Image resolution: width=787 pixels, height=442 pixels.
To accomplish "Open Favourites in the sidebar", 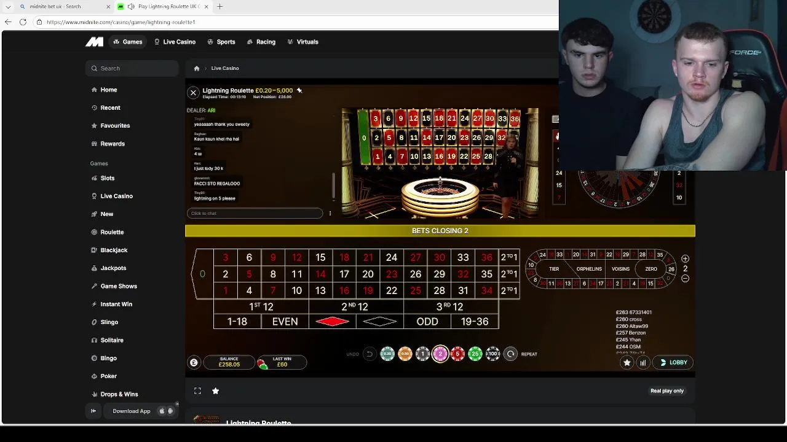I will pos(110,125).
